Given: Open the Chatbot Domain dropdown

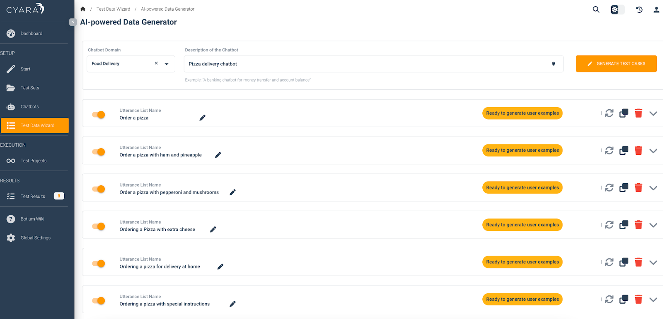Looking at the screenshot, I should click(x=166, y=63).
